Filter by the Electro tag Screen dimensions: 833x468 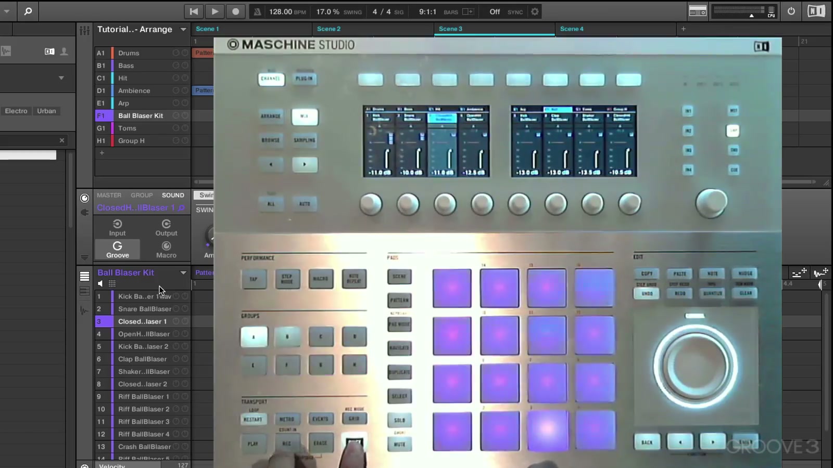click(16, 111)
